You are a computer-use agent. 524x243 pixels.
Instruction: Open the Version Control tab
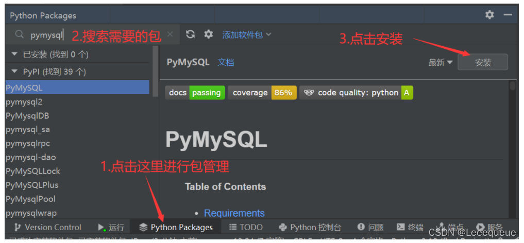click(47, 228)
